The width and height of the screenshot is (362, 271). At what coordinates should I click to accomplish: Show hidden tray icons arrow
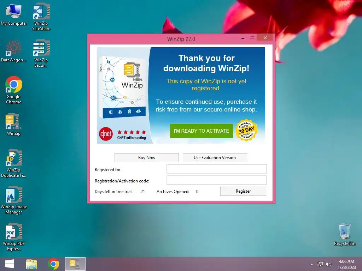(x=311, y=264)
